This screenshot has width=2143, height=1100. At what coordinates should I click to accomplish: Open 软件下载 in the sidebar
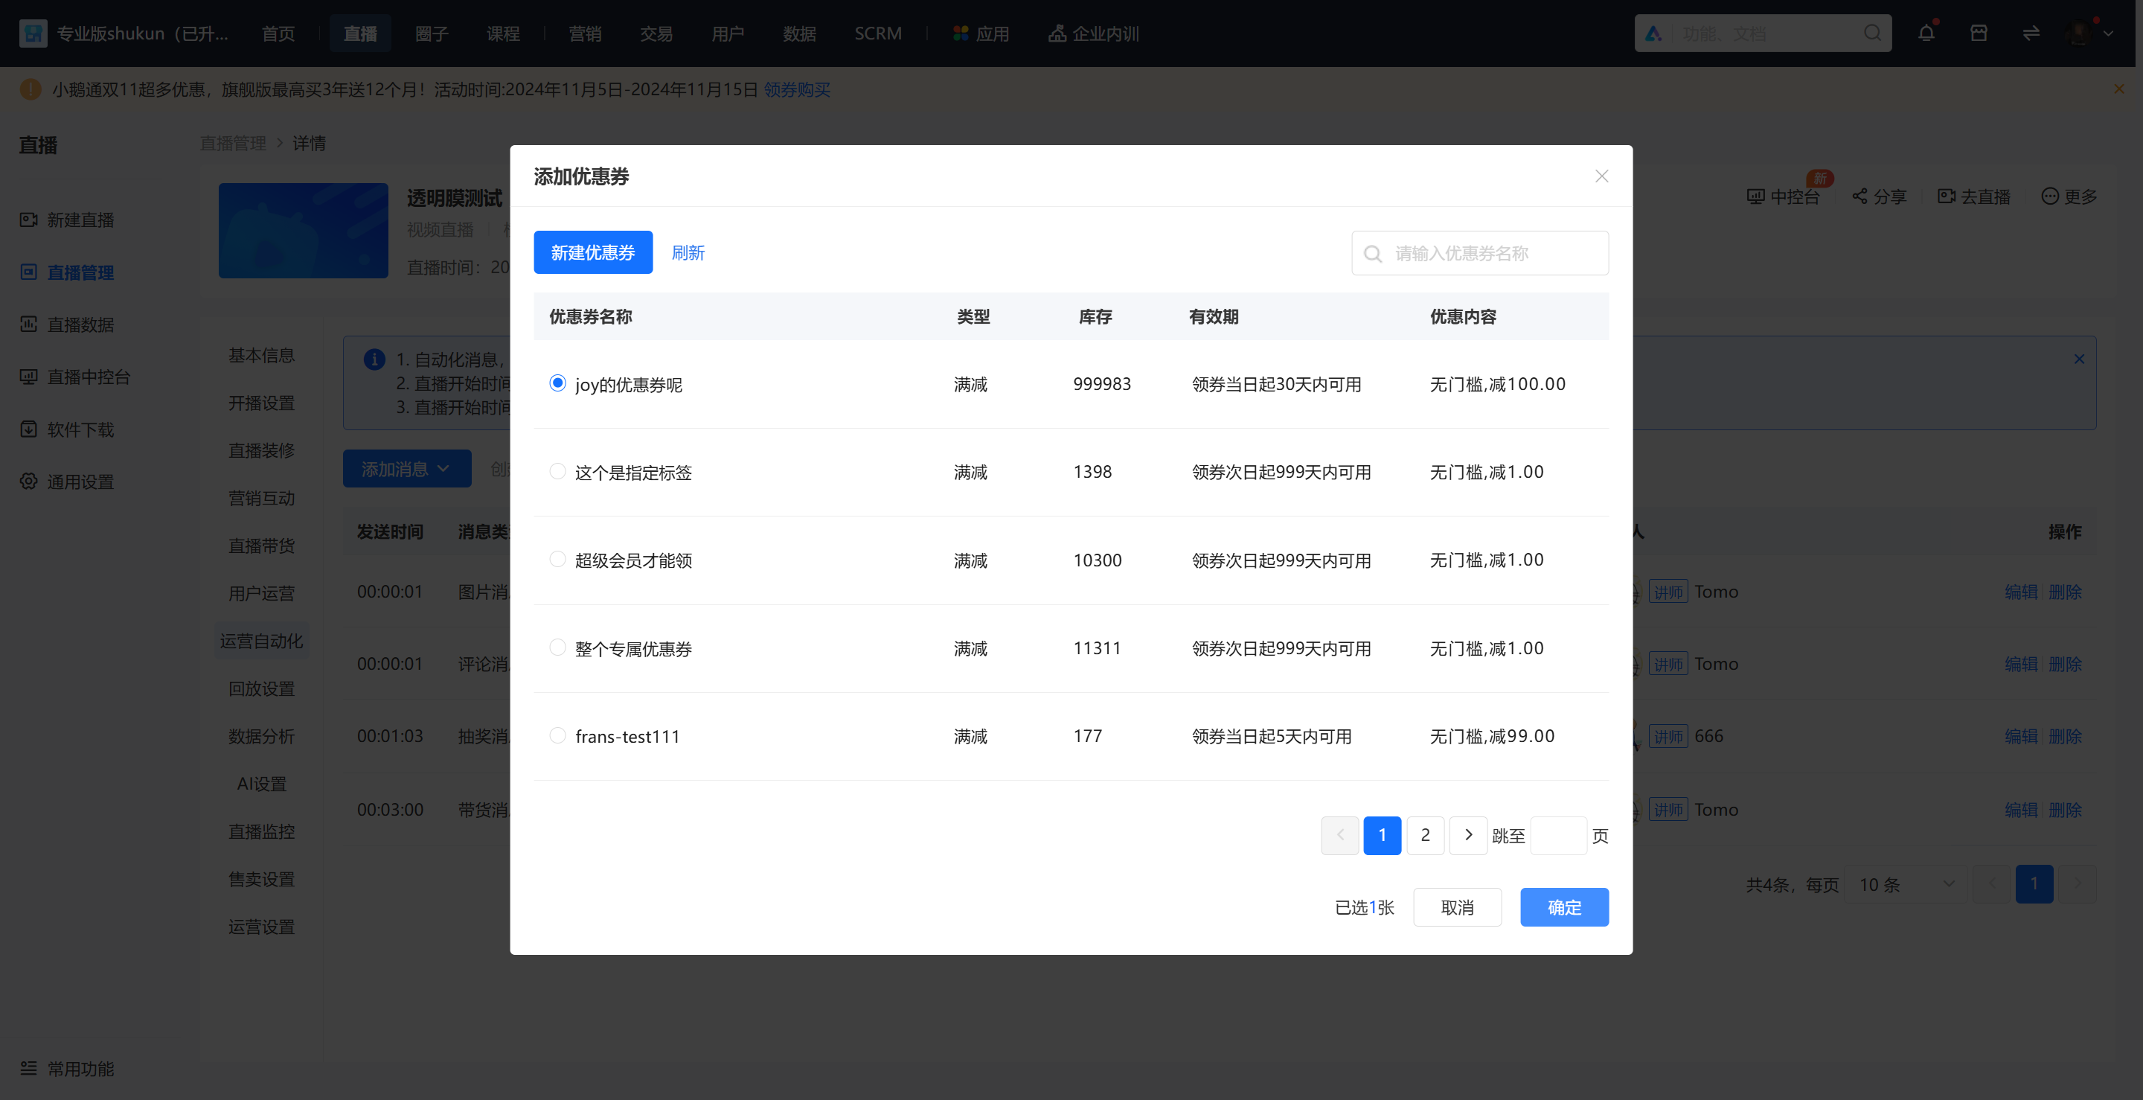click(68, 429)
